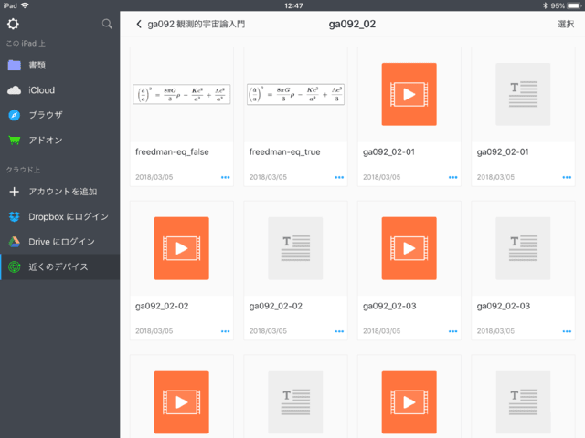Screen dimensions: 585x438
Task: Open more options for freedman-eq_true
Action: [x=339, y=177]
